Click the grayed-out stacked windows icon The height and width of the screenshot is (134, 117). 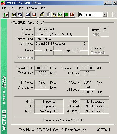(48, 14)
